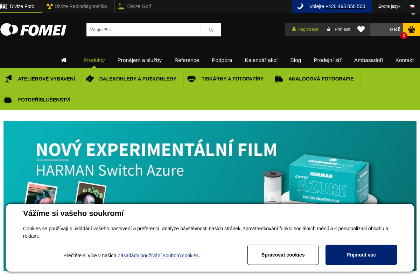Open Ateliérové vybavení category
The height and width of the screenshot is (280, 420).
point(46,79)
